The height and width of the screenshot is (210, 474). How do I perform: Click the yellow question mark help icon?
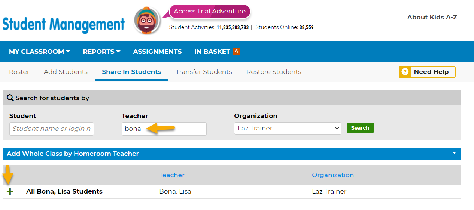tap(405, 72)
